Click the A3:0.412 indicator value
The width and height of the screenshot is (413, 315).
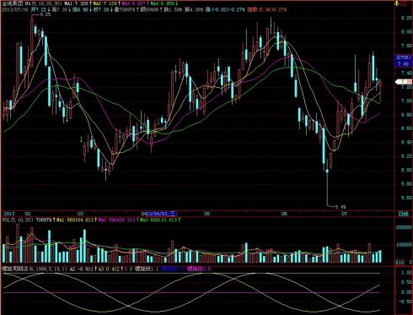[110, 269]
